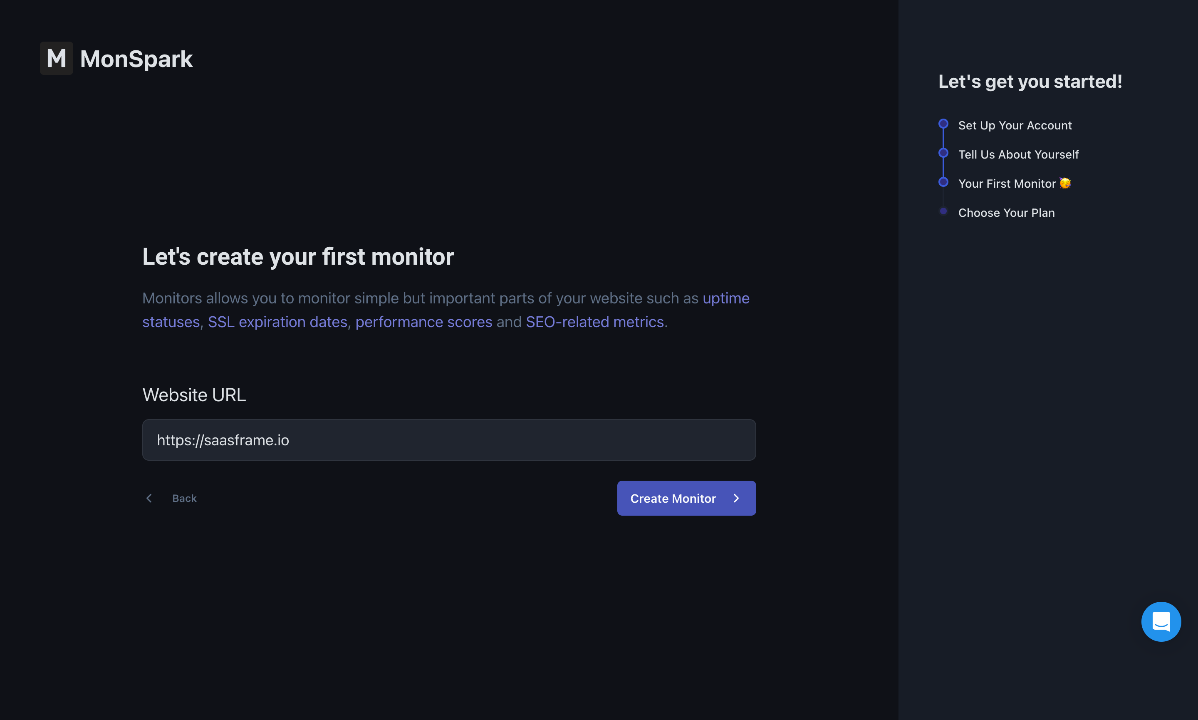Select the Choose Your Plan step
This screenshot has height=720, width=1198.
pos(1007,213)
